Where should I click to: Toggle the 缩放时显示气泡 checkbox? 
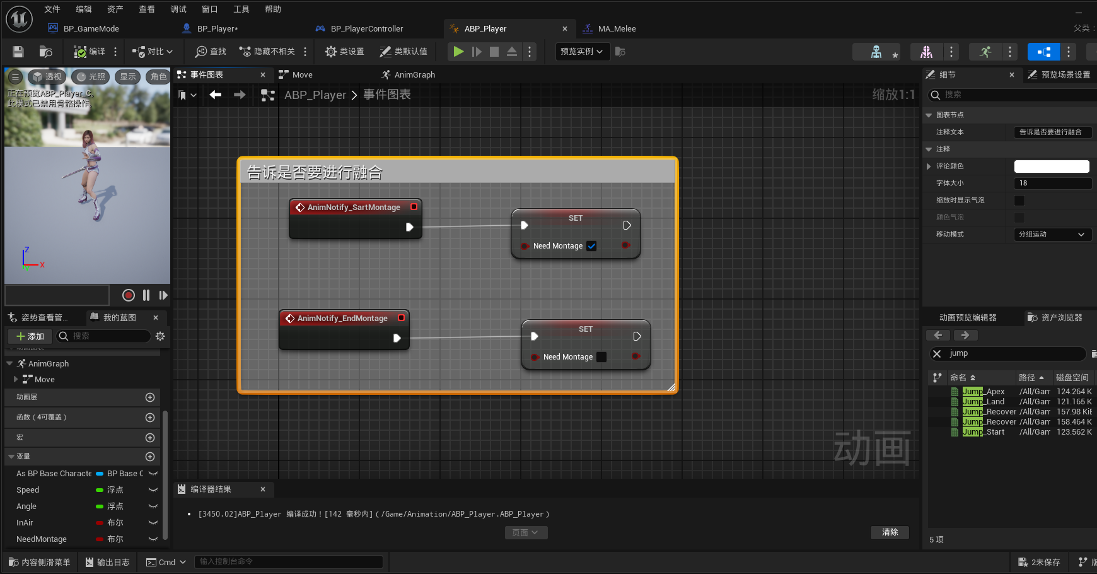point(1019,201)
